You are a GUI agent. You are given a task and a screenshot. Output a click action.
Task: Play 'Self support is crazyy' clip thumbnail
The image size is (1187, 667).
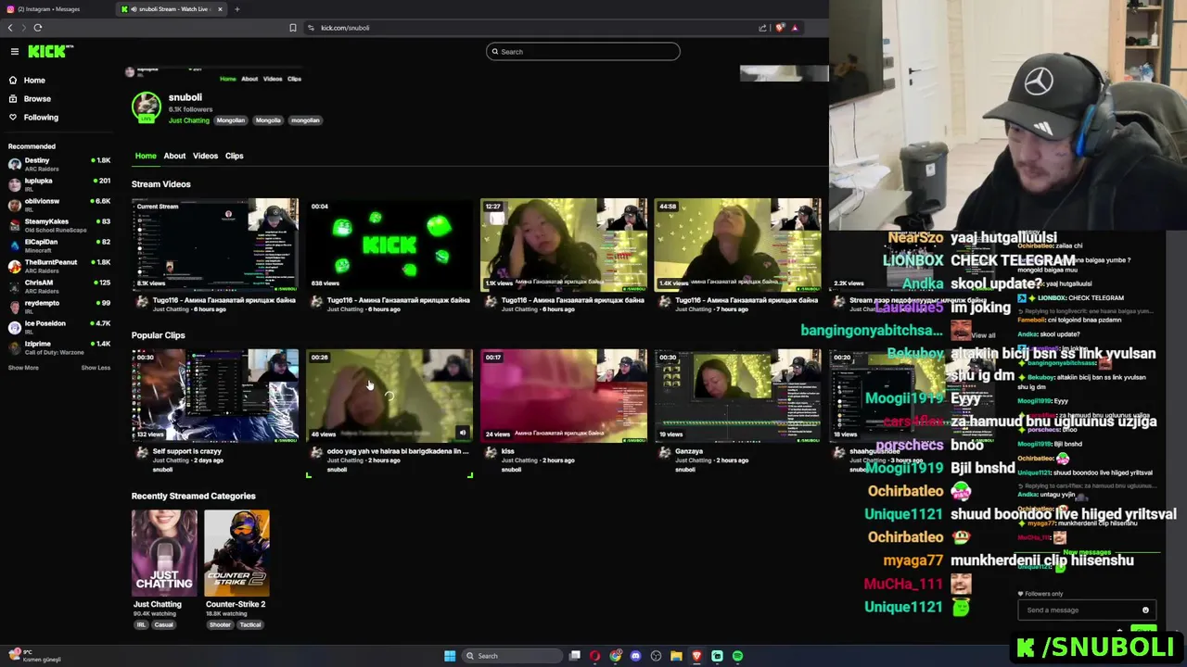(x=215, y=396)
